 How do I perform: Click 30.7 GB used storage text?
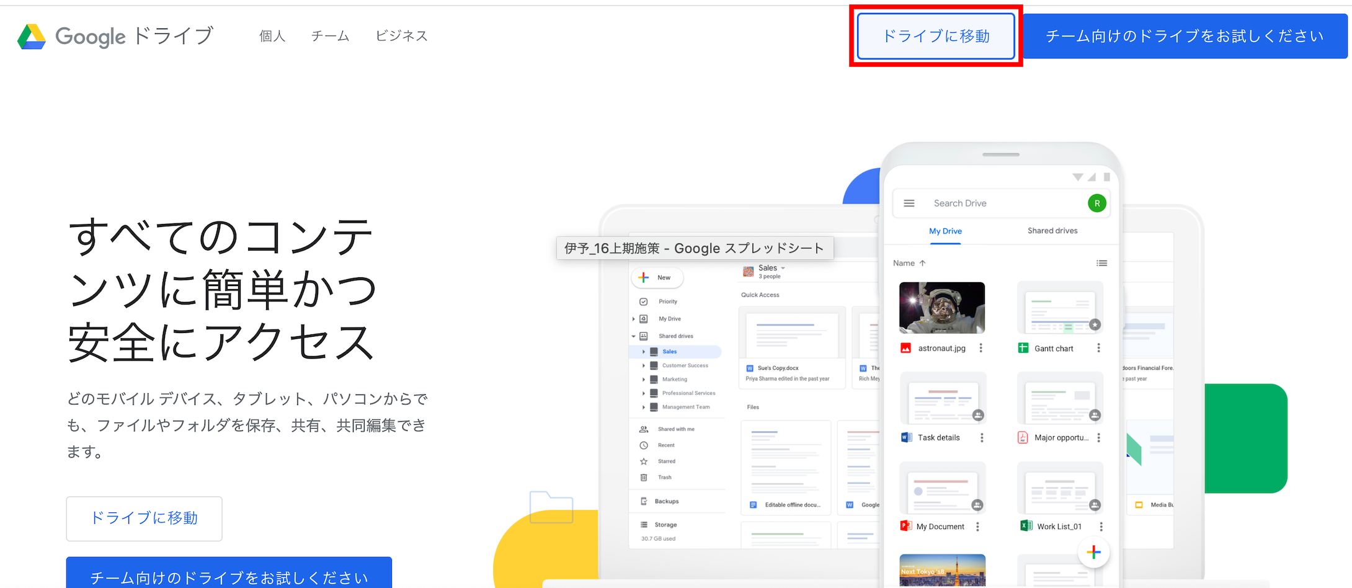[x=658, y=538]
